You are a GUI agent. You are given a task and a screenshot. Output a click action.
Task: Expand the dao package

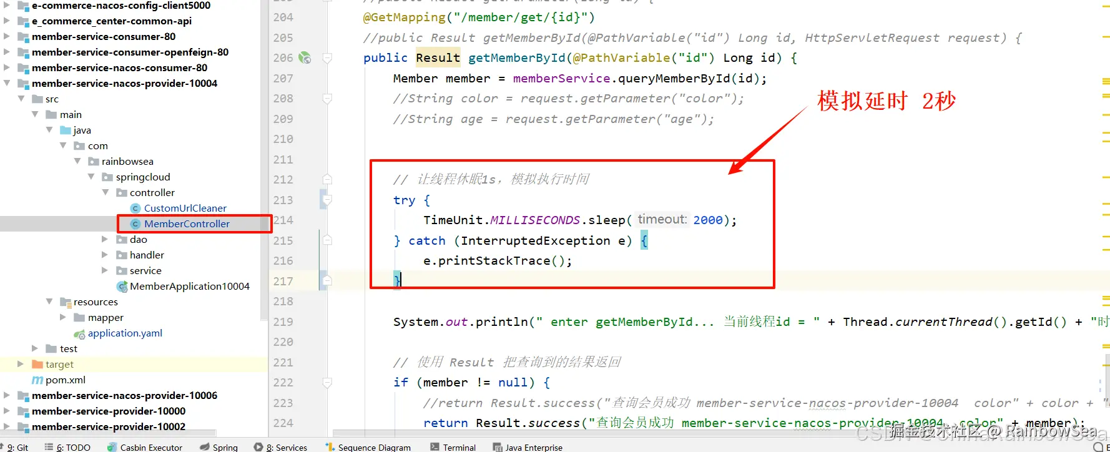pyautogui.click(x=105, y=239)
